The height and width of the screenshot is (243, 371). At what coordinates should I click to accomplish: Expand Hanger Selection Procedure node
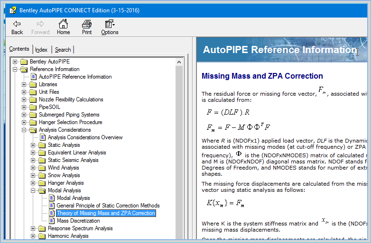24,122
